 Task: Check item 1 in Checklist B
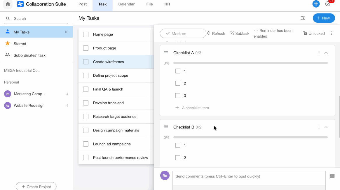pos(178,145)
